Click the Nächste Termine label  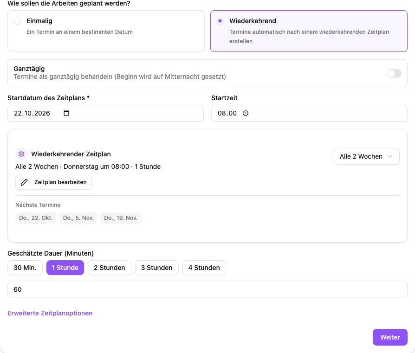(38, 205)
